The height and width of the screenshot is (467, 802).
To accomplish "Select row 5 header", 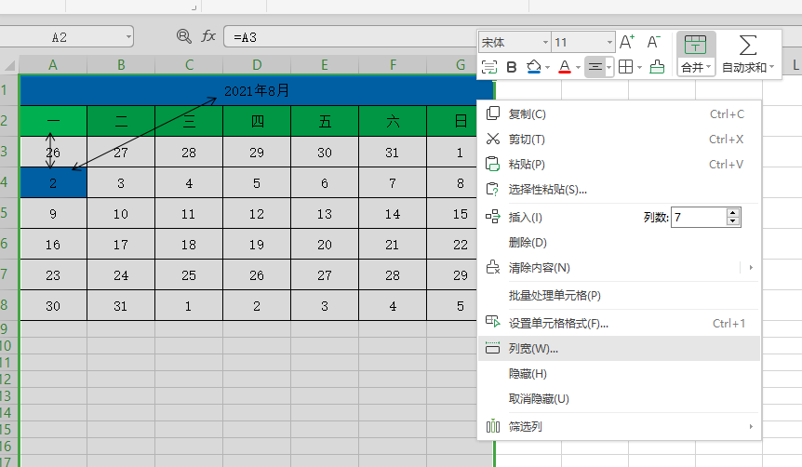I will click(8, 213).
